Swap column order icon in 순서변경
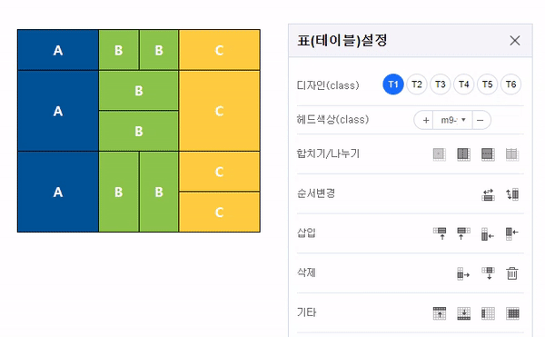The height and width of the screenshot is (337, 545). 512,194
